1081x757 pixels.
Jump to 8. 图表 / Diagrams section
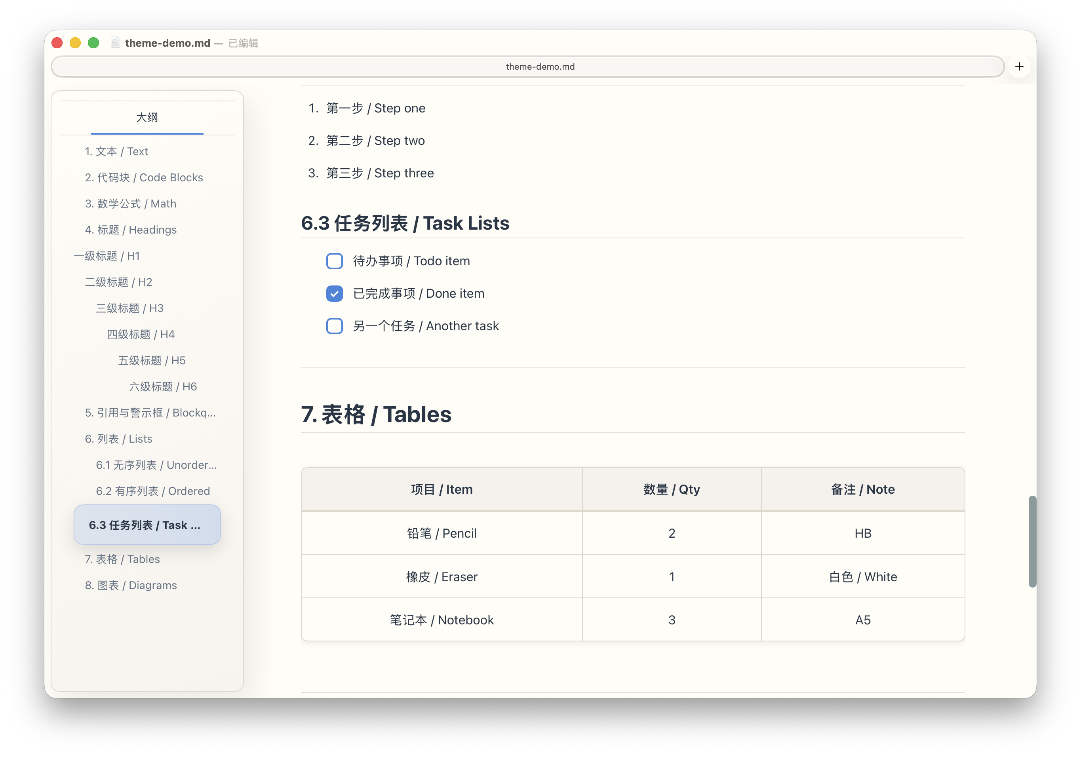(x=130, y=585)
